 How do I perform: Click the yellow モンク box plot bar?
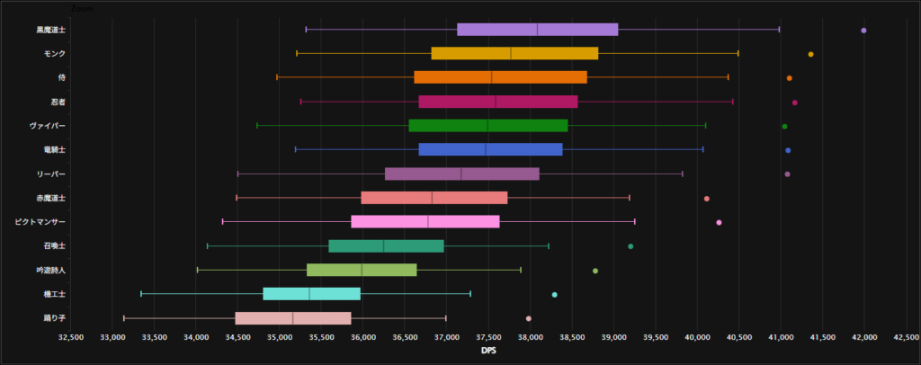[x=514, y=54]
